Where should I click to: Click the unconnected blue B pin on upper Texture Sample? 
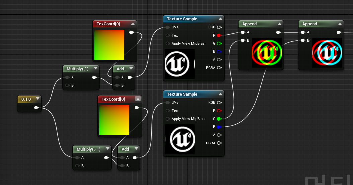219,52
